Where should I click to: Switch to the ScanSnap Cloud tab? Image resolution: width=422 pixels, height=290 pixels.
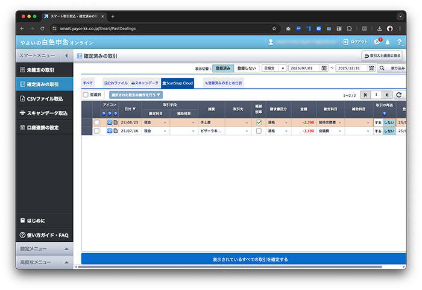click(178, 83)
